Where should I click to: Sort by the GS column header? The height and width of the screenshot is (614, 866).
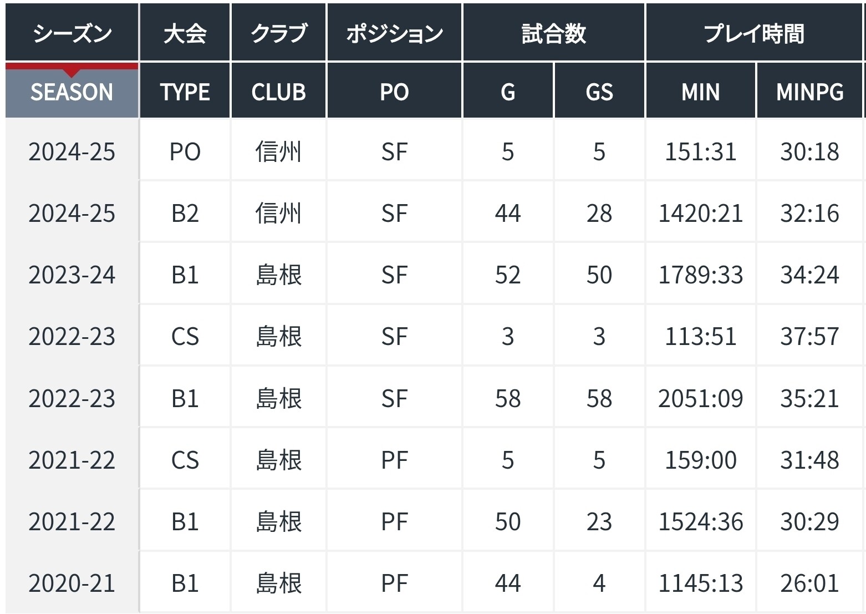(599, 92)
